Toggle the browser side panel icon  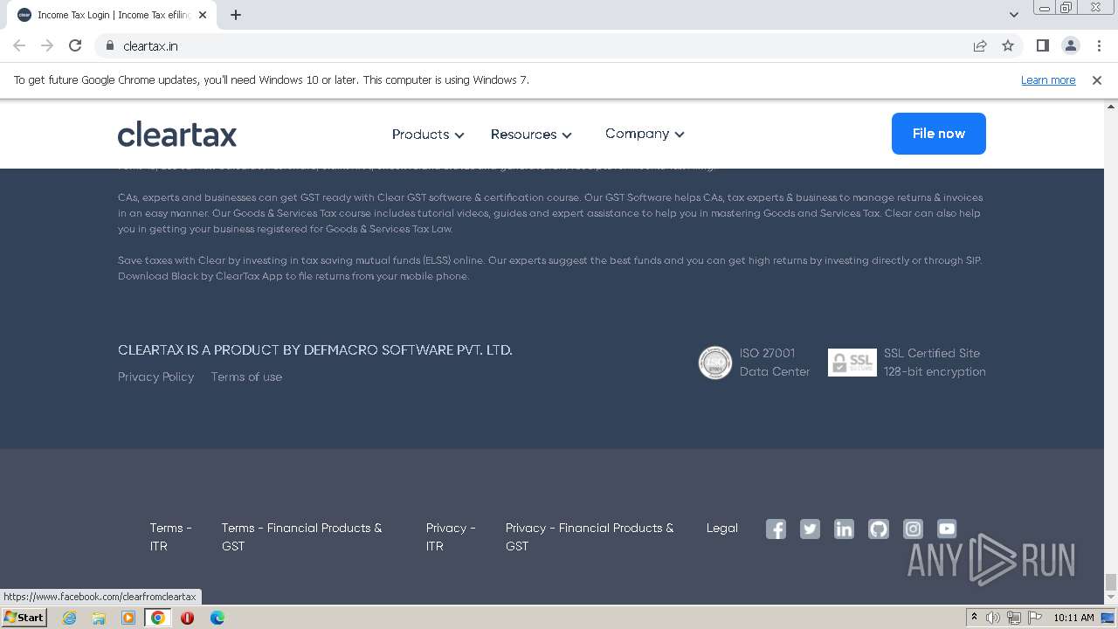1042,45
